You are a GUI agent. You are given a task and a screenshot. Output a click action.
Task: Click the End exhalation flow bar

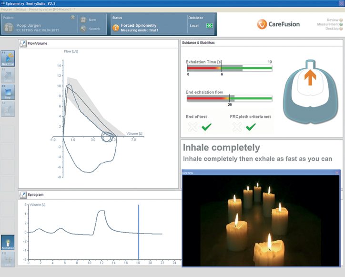(x=230, y=98)
